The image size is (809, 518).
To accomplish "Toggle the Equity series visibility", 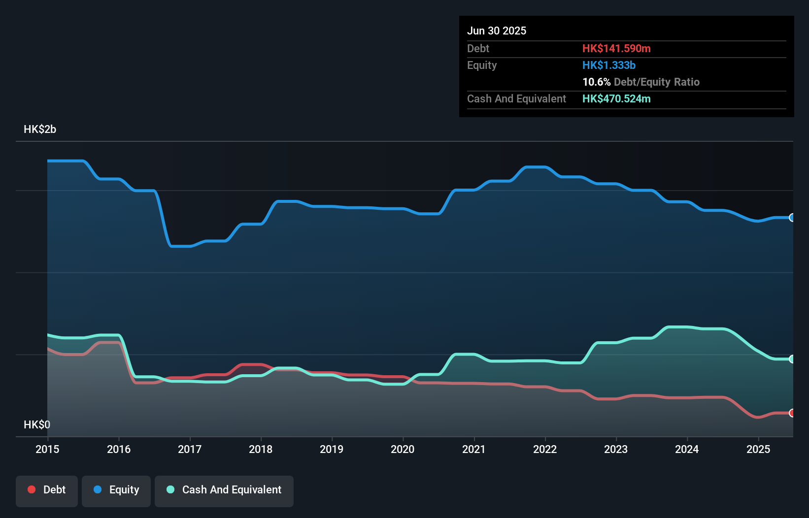I will pyautogui.click(x=116, y=491).
